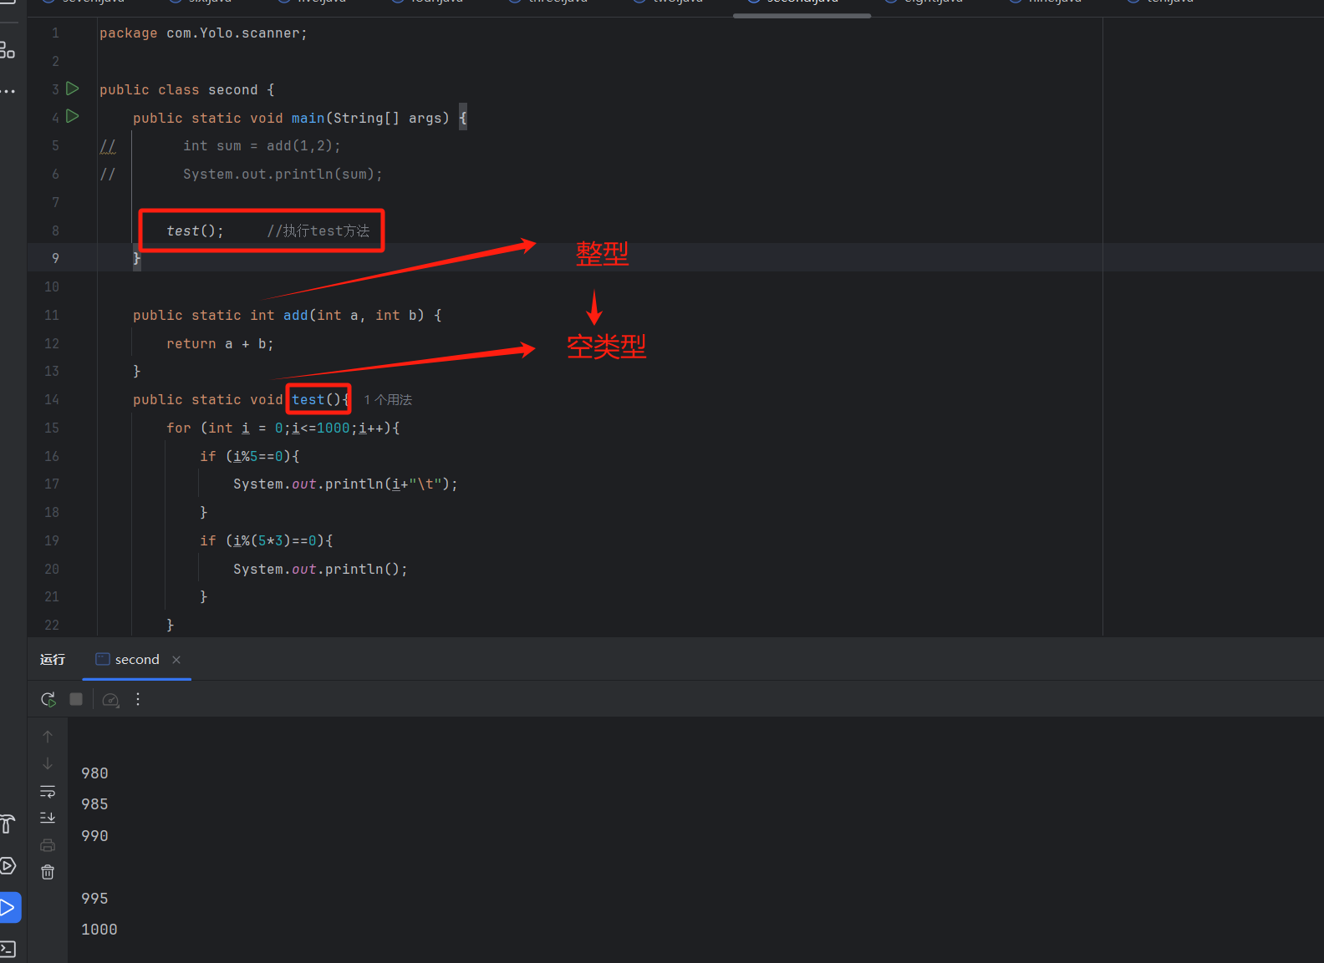Open the Structure tool window
Screen dimensions: 1324x963
[x=7, y=50]
